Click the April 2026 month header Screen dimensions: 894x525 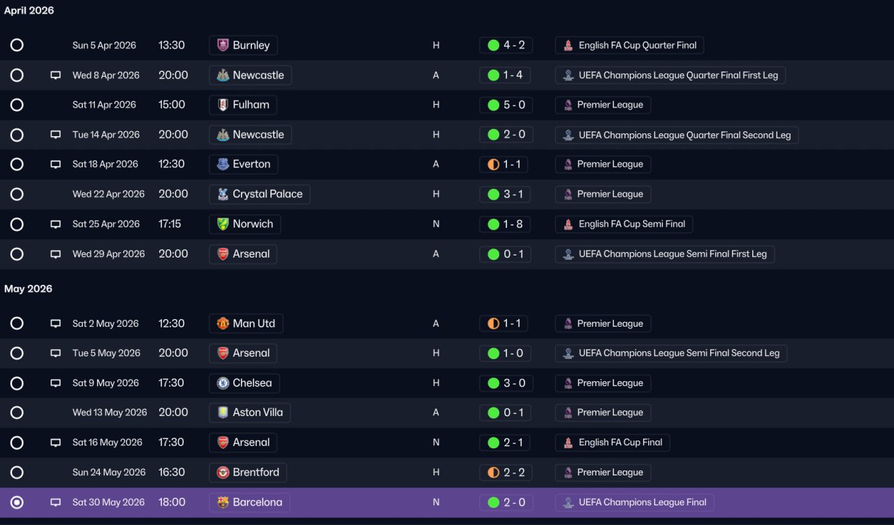tap(29, 10)
